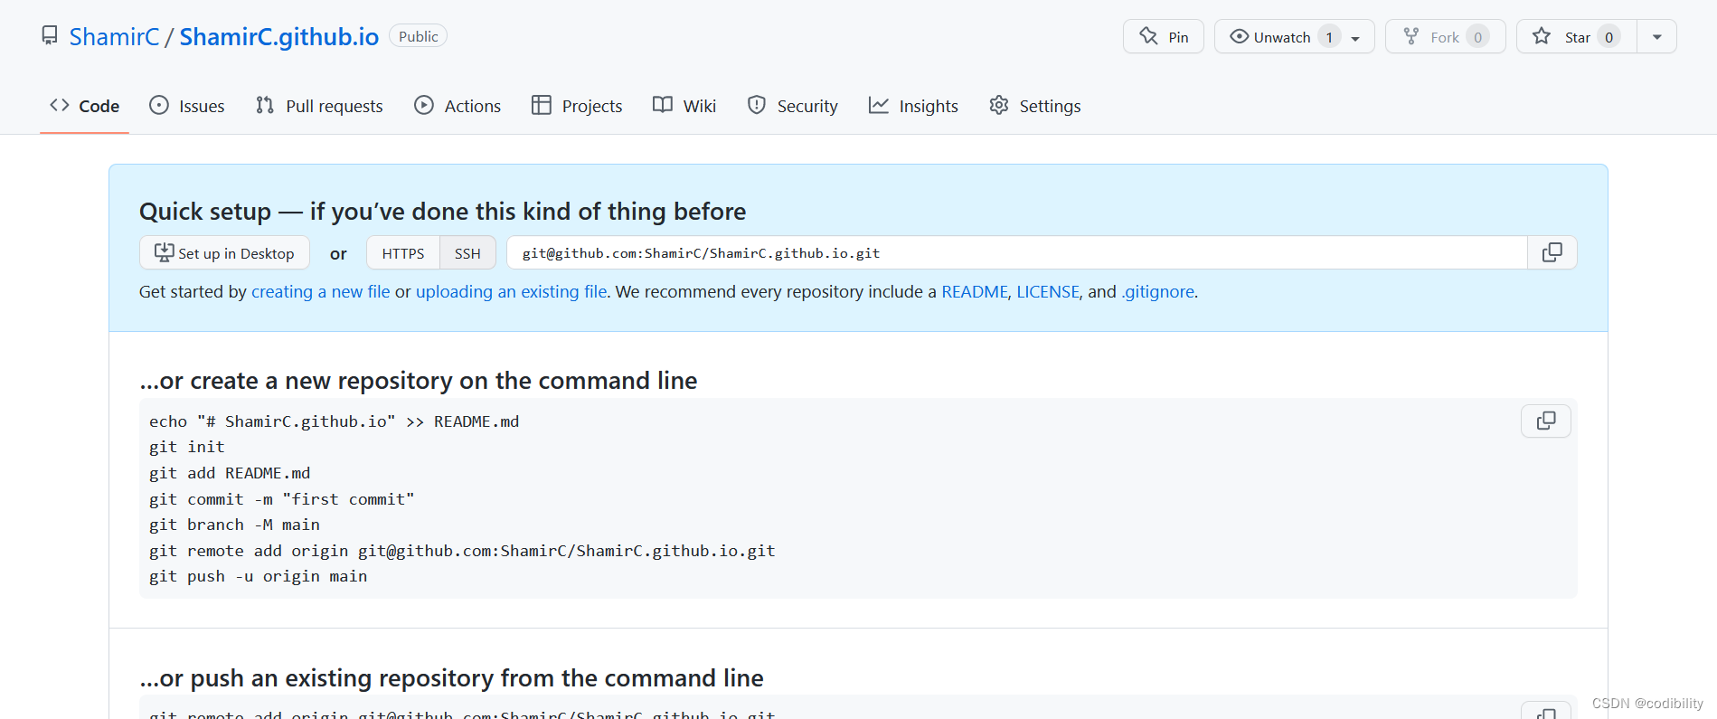Copy the create new repository commands
1717x719 pixels.
1546,421
